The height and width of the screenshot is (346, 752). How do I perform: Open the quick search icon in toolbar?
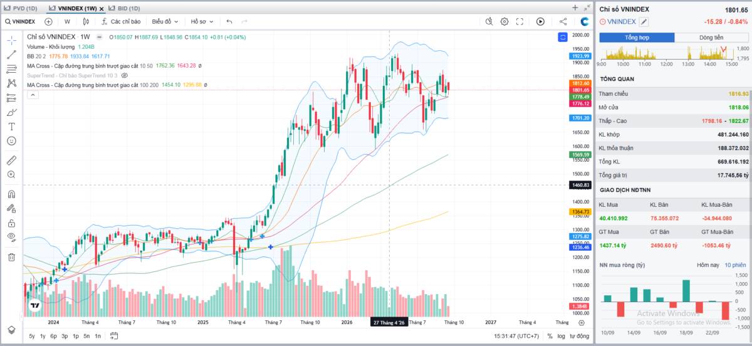coord(490,21)
